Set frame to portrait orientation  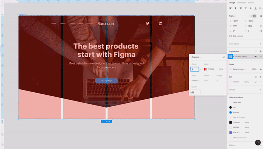coord(251,16)
